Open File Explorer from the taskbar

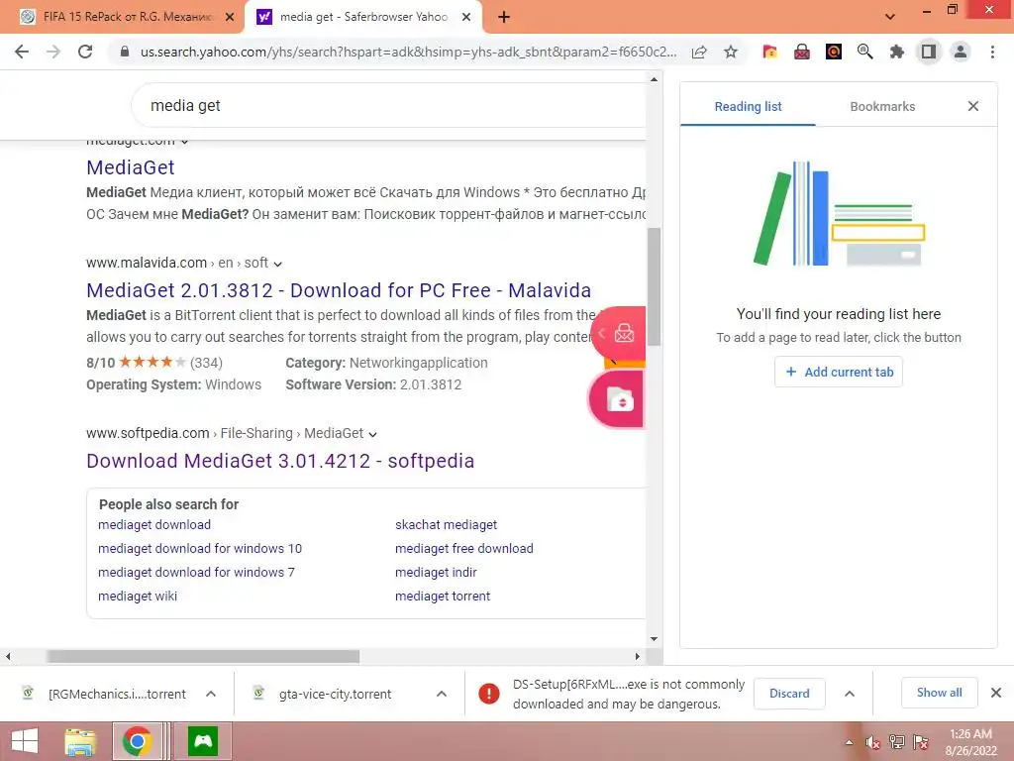coord(80,741)
